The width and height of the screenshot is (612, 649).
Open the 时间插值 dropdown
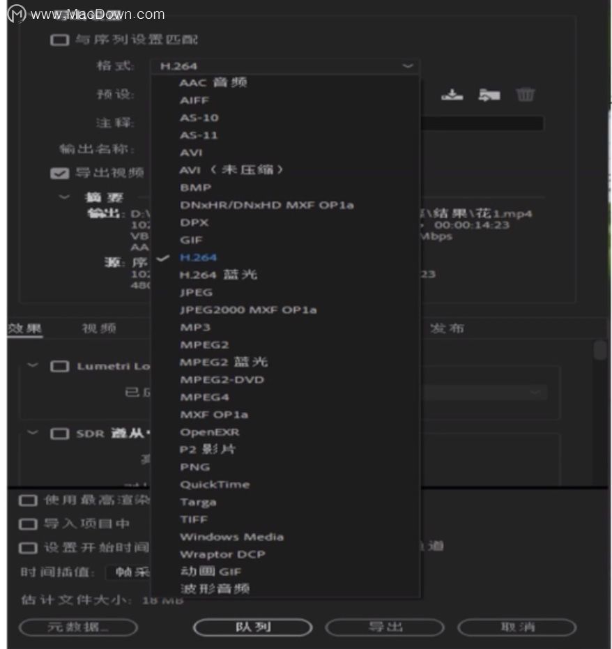tap(128, 572)
